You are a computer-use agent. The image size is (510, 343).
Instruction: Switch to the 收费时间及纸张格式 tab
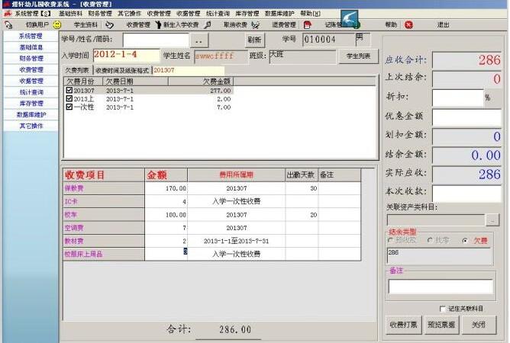point(122,70)
